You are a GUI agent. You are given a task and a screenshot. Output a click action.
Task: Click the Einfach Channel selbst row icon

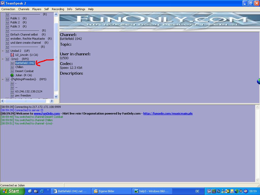7,35
